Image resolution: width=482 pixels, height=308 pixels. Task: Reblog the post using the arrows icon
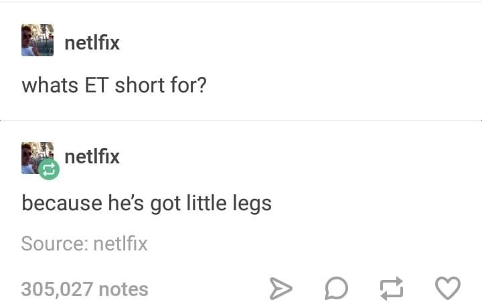[x=392, y=289]
